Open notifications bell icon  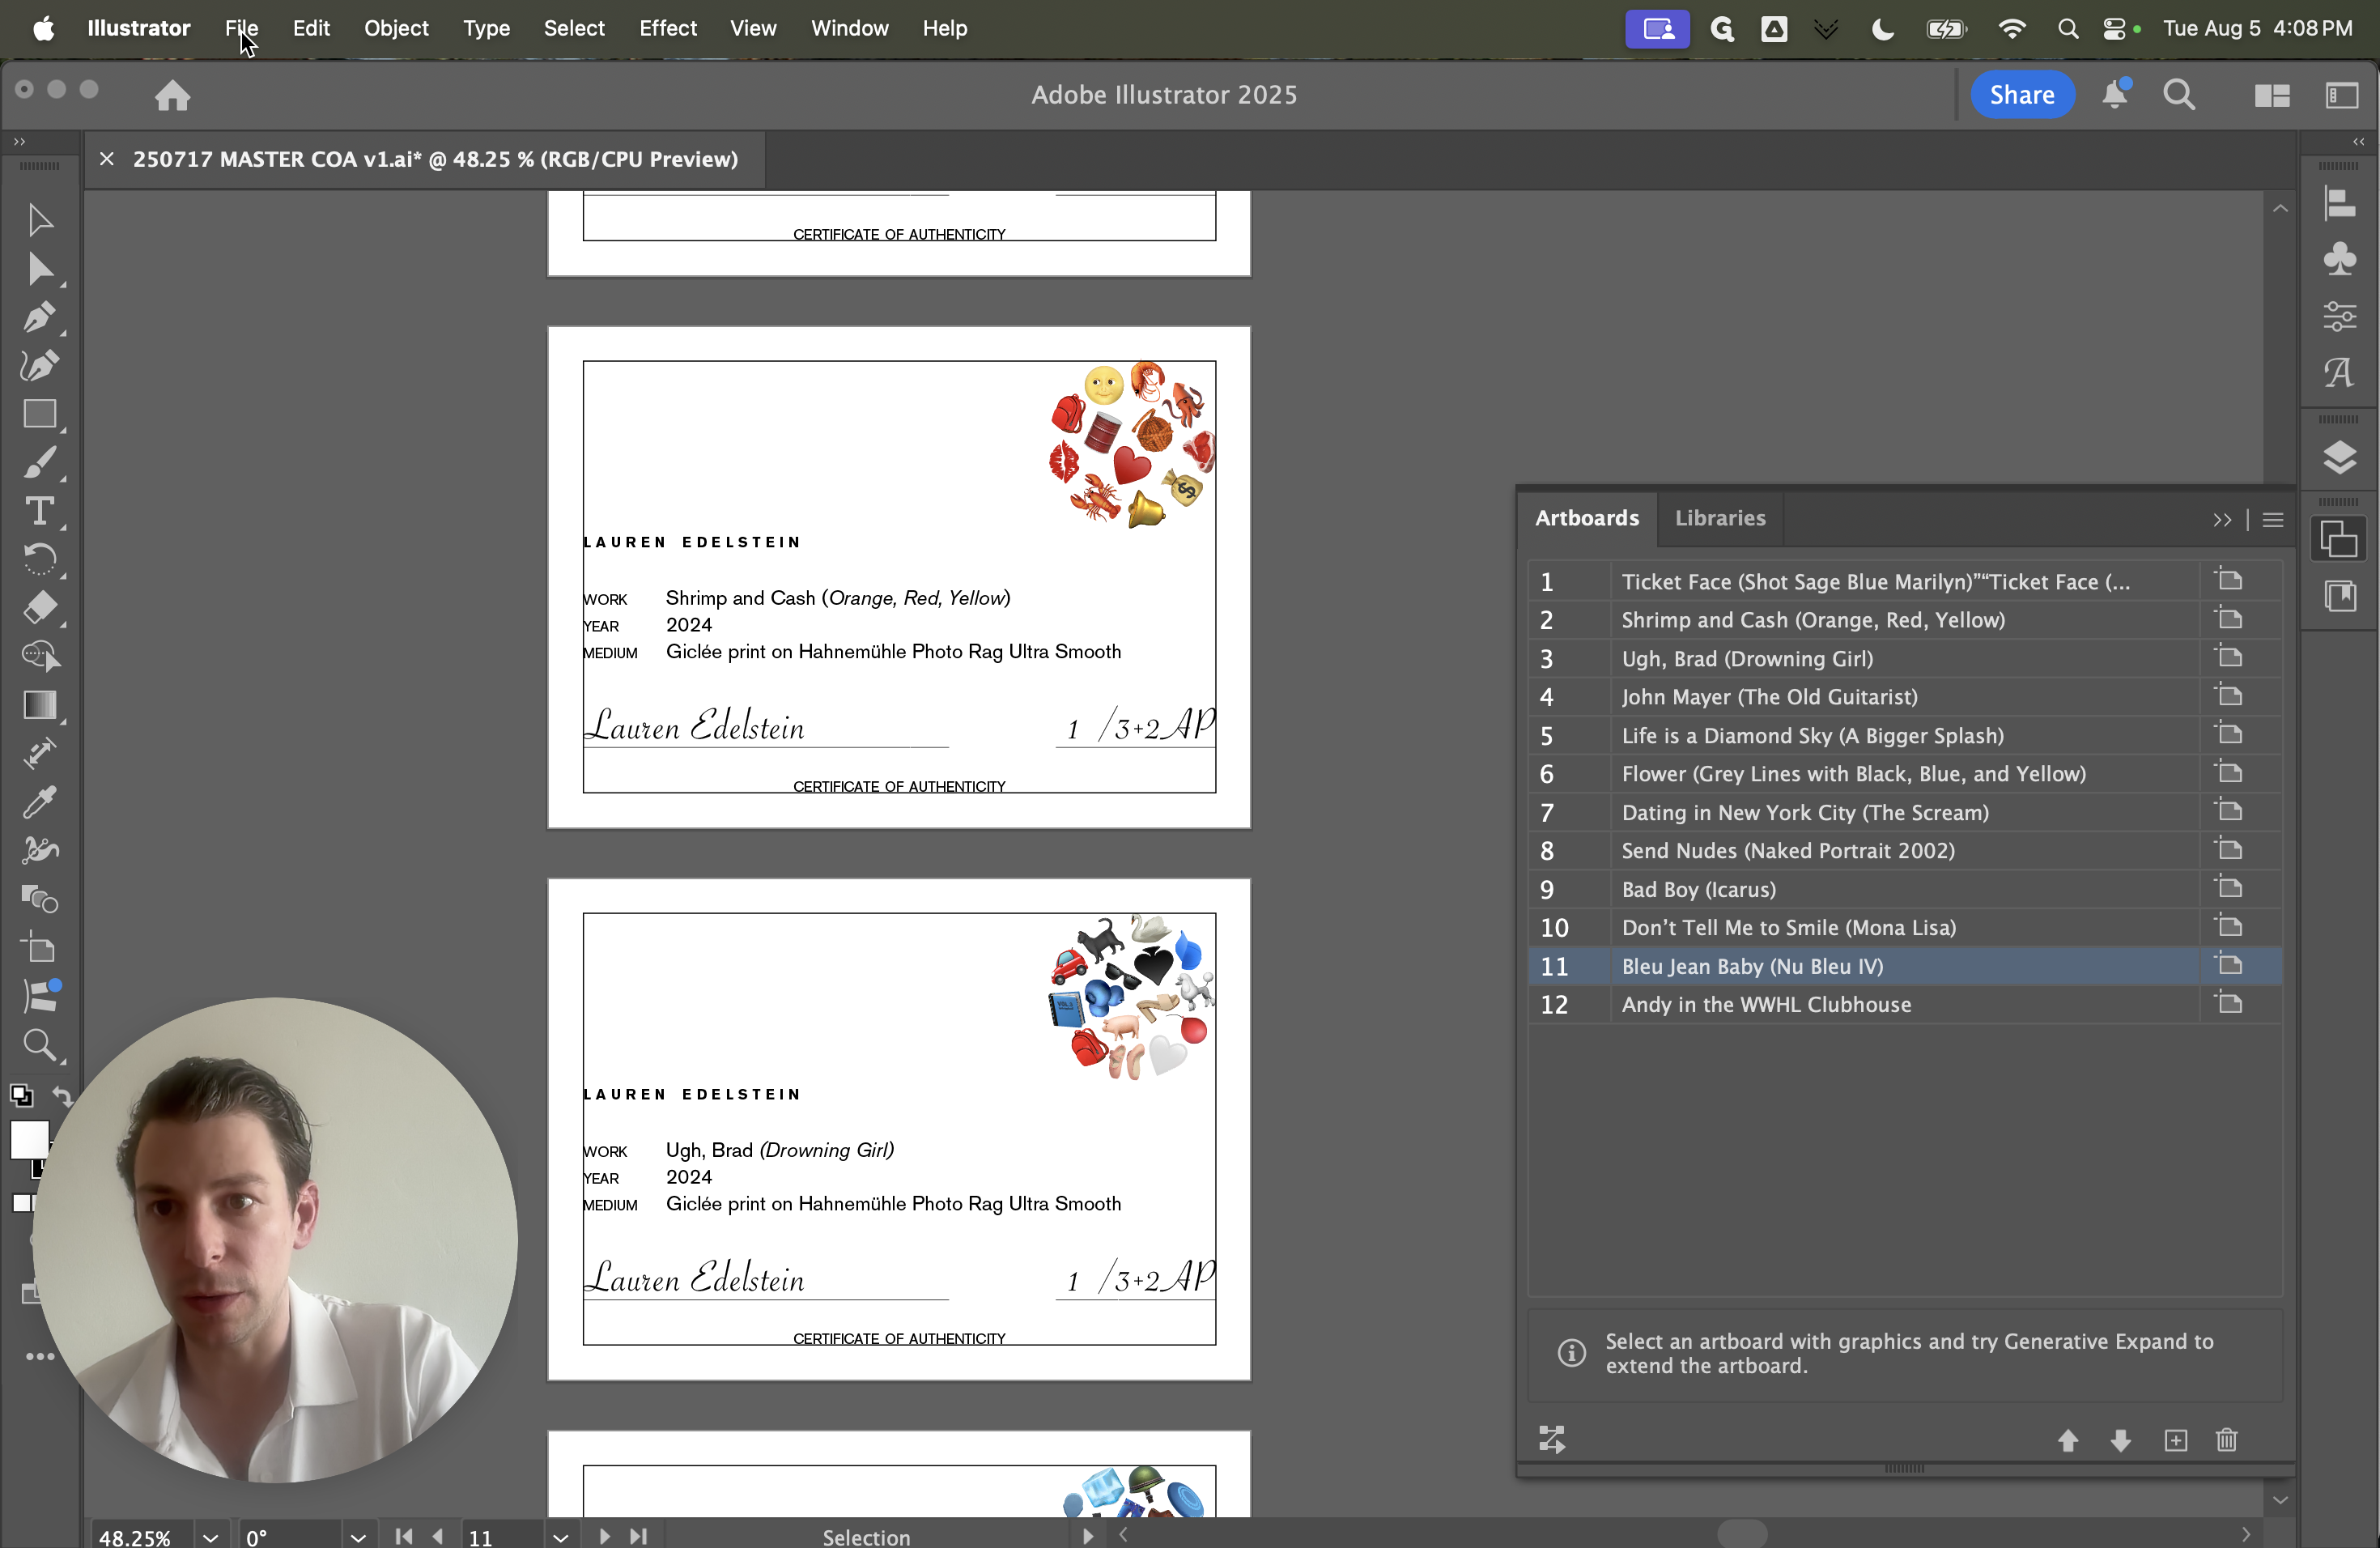[2115, 94]
